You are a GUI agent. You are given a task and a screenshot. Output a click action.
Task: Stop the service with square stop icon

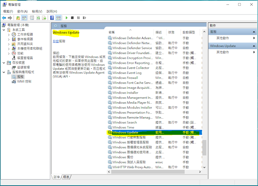72,18
